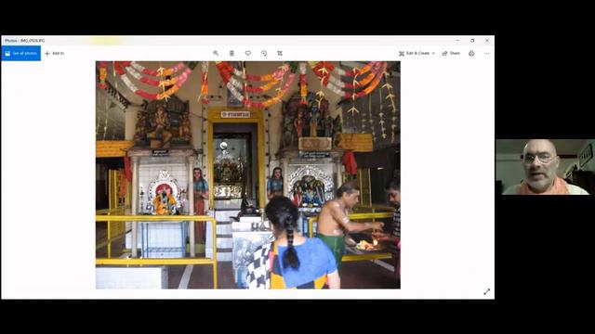Enter fullscreen with the diagonal arrows icon

(x=487, y=291)
